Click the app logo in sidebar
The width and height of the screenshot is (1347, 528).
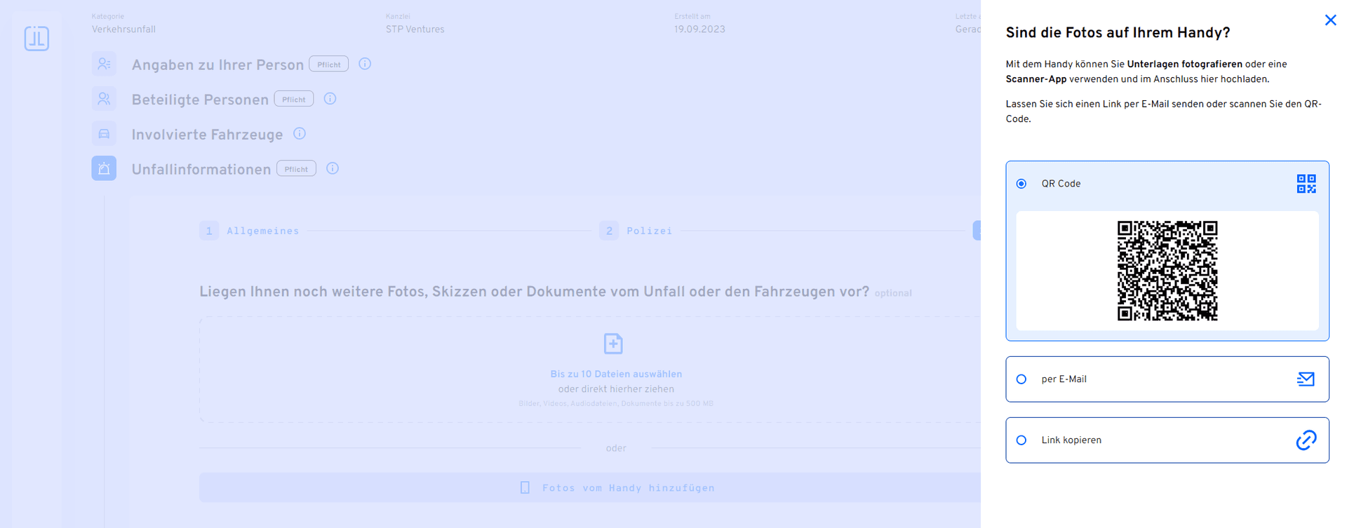pyautogui.click(x=36, y=39)
